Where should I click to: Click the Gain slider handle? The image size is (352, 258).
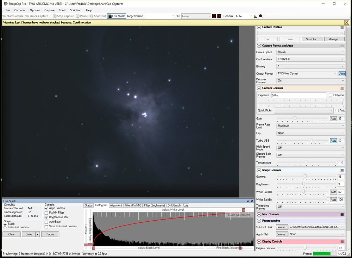click(295, 118)
